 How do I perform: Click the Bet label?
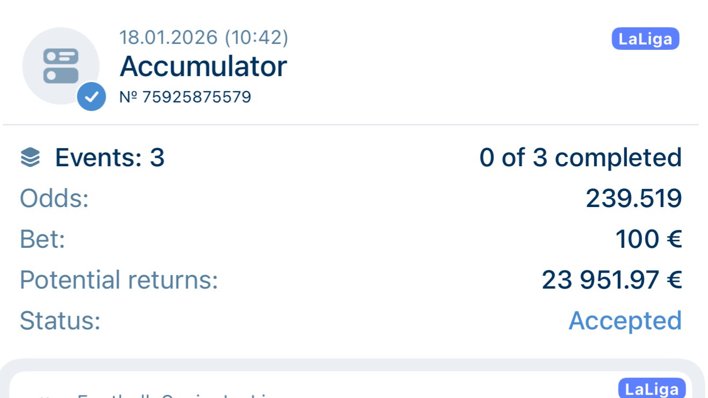coord(42,239)
